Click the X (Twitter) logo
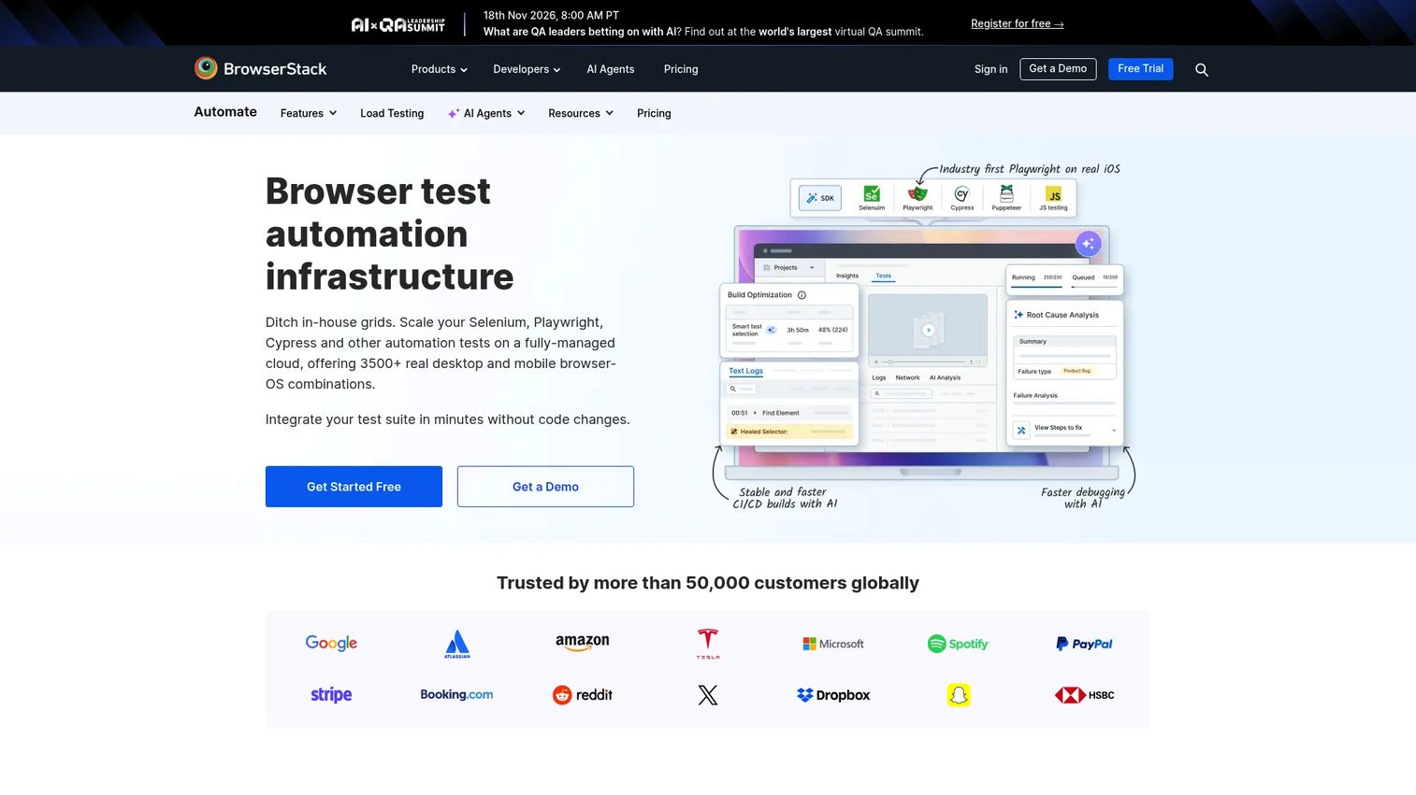This screenshot has width=1416, height=795. tap(708, 695)
